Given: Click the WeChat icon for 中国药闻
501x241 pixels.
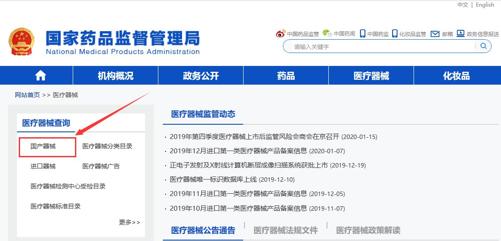Looking at the screenshot, I should tap(327, 34).
